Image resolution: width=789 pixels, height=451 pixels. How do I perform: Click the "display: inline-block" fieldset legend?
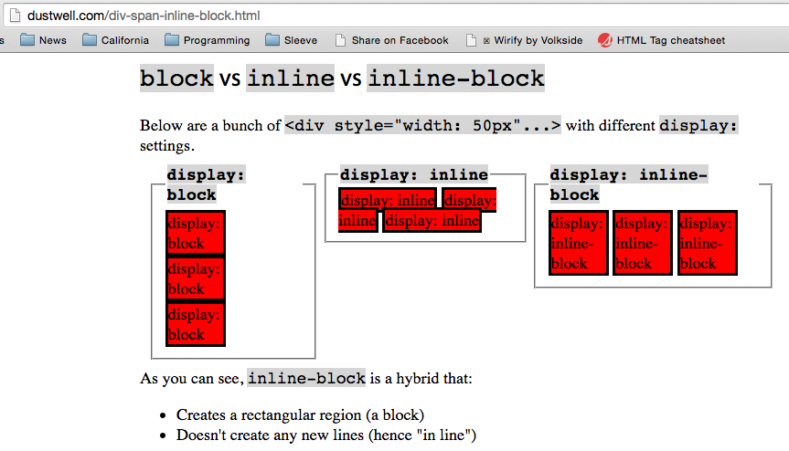pos(629,184)
